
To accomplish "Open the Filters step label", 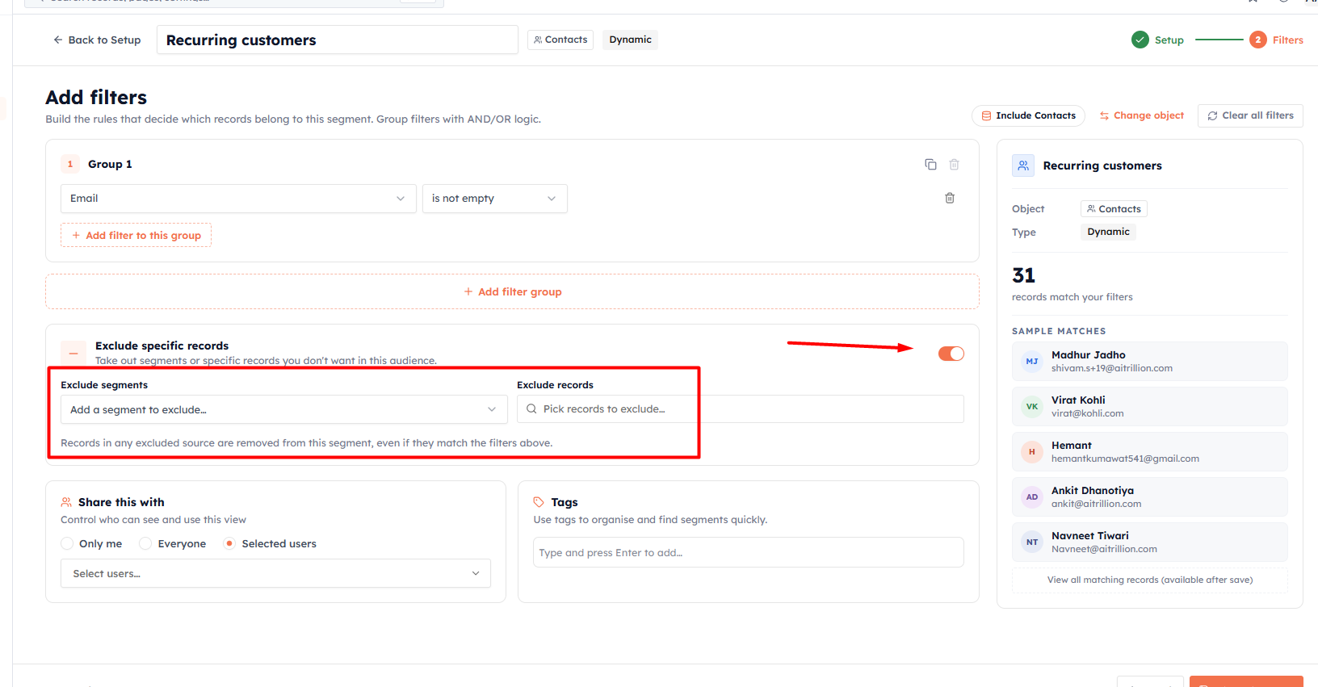I will pyautogui.click(x=1288, y=40).
